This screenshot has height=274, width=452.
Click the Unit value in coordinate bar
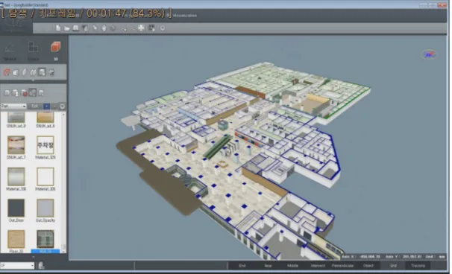click(442, 256)
